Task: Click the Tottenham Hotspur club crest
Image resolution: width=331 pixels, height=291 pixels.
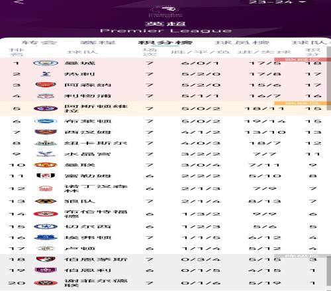Action: [x=46, y=74]
